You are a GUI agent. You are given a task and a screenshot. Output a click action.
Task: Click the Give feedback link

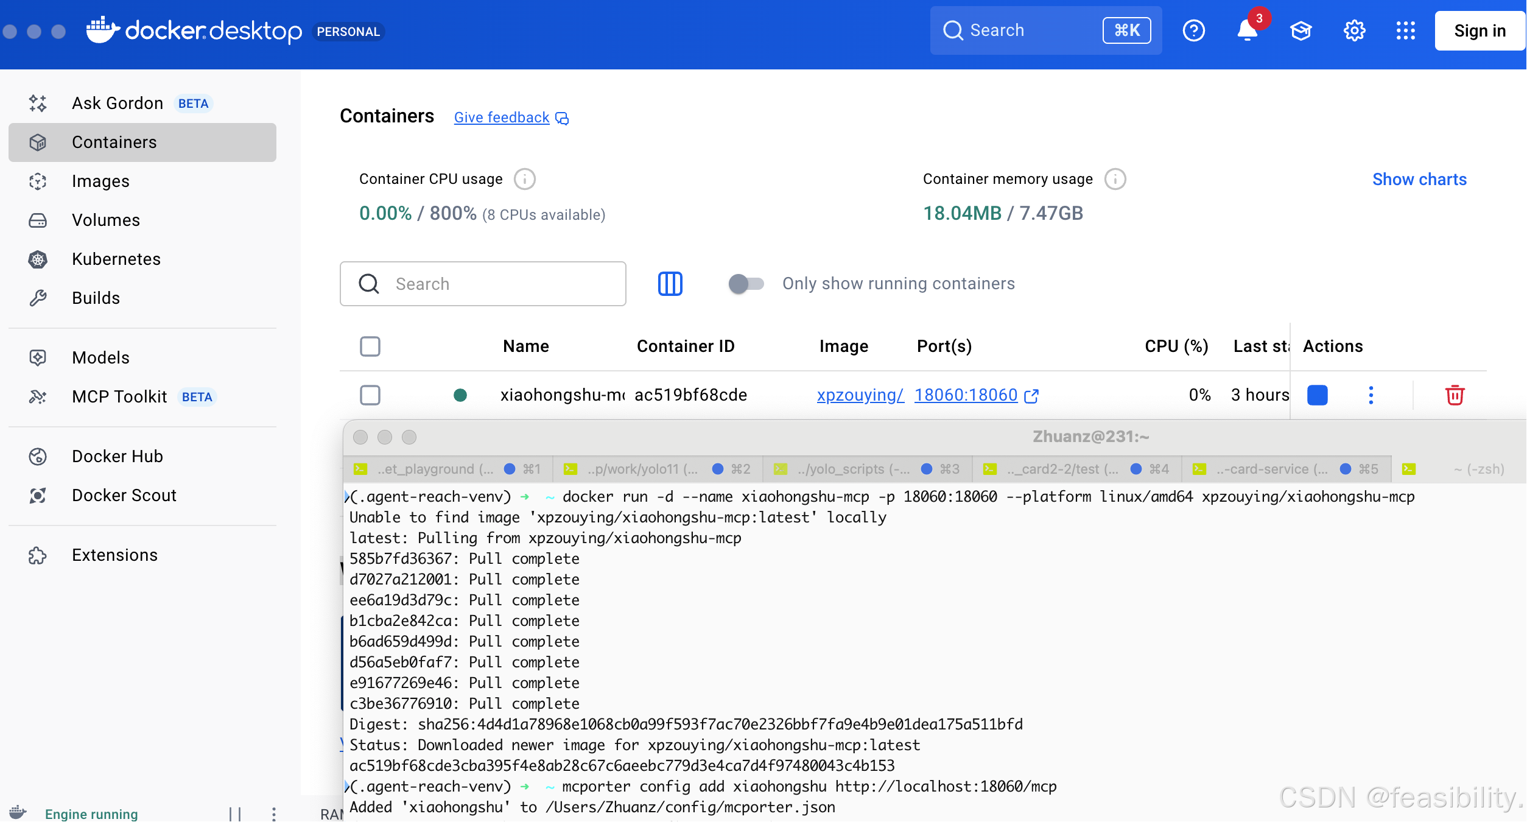[x=502, y=118]
